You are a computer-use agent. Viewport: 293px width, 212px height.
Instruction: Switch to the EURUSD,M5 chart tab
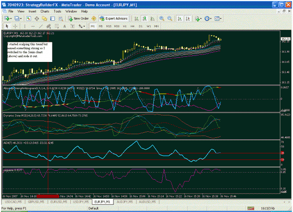pyautogui.click(x=59, y=202)
